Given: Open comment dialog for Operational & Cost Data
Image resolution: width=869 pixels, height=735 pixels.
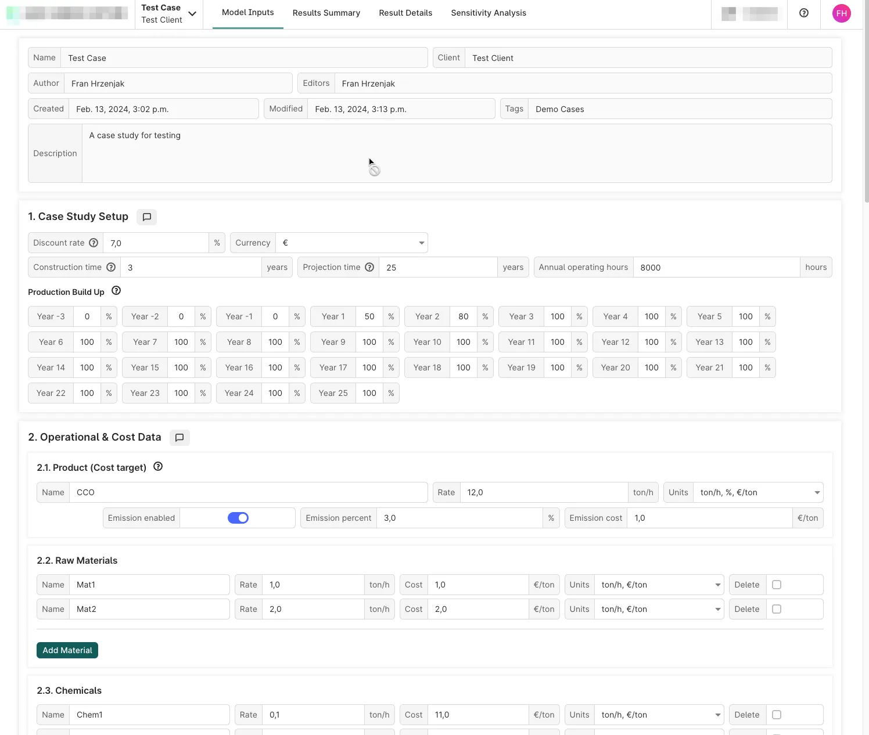Looking at the screenshot, I should click(x=179, y=437).
